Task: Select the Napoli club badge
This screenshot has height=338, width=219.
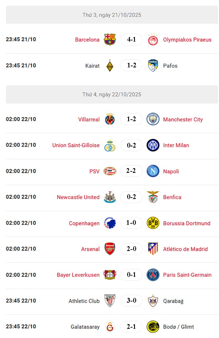Action: click(x=153, y=171)
